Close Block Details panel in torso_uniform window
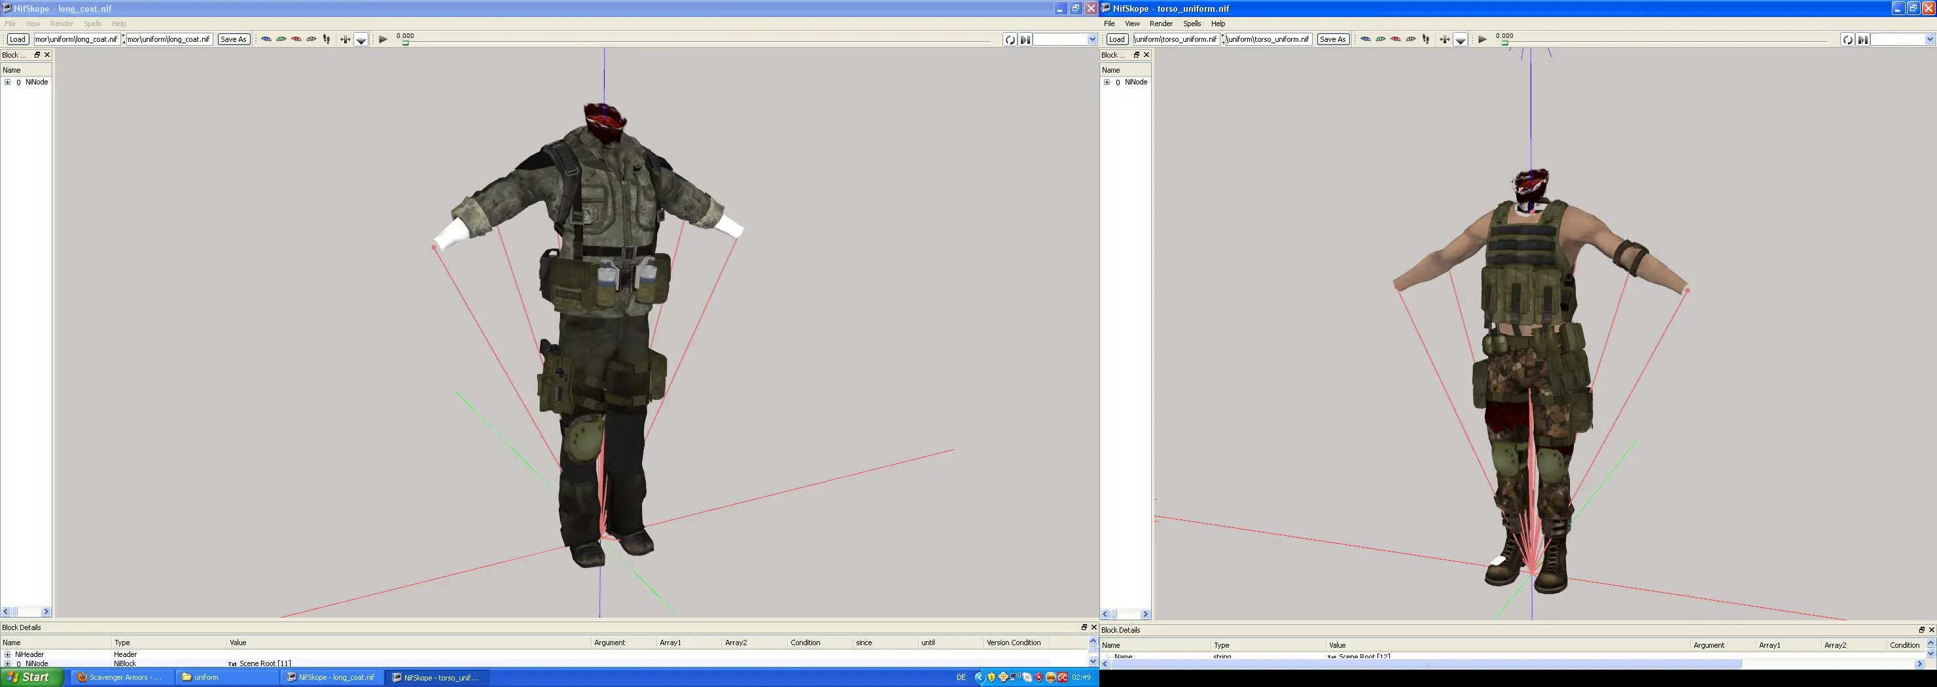 pyautogui.click(x=1931, y=630)
